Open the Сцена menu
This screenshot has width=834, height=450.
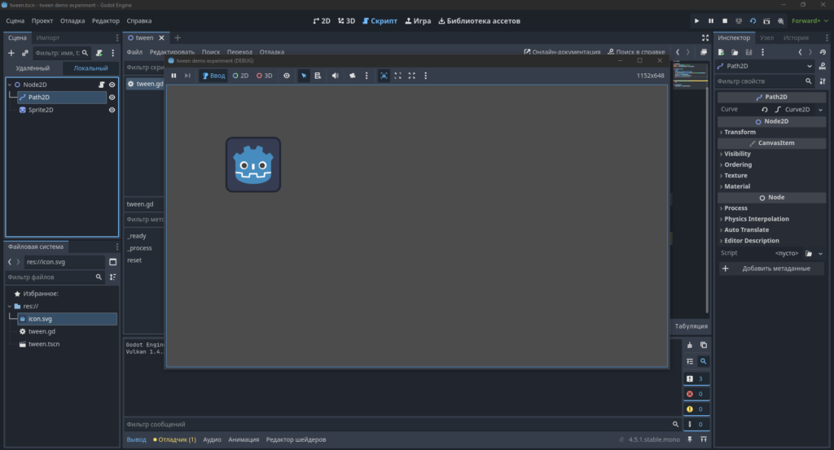point(15,21)
